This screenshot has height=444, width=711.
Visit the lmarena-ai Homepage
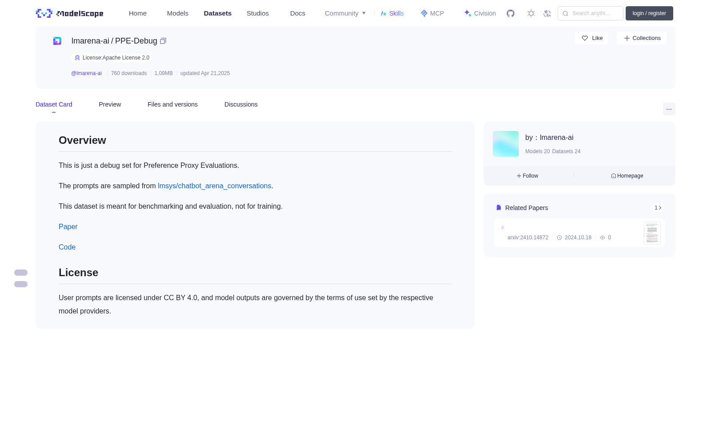pos(627,176)
